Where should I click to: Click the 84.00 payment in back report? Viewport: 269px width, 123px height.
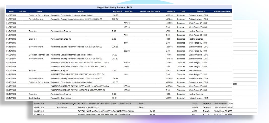click(141, 107)
